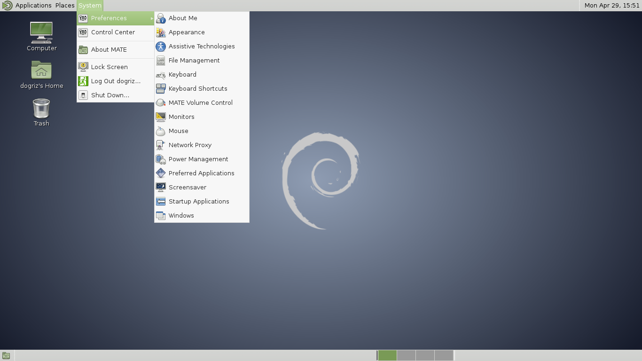Screen dimensions: 642x361
Task: Open Power Management settings
Action: pos(202,159)
